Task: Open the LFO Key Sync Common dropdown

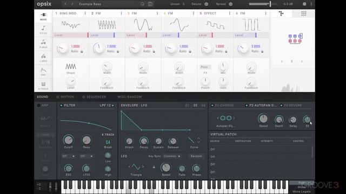Action: 172,156
